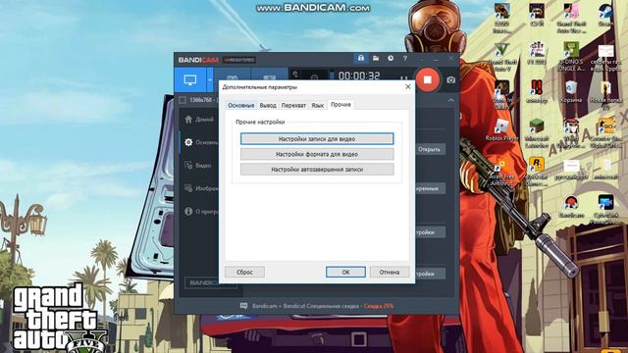Select Основные gear item in Bandicam sidebar
The width and height of the screenshot is (628, 353).
(x=201, y=142)
